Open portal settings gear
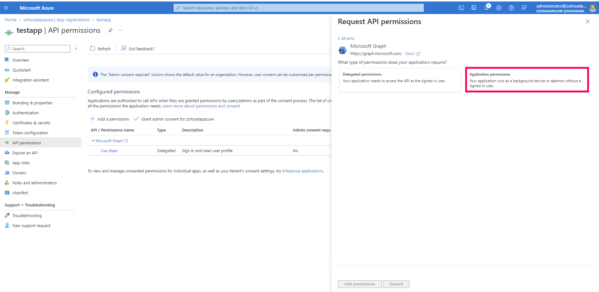Screen dimensions: 599x292 point(499,8)
